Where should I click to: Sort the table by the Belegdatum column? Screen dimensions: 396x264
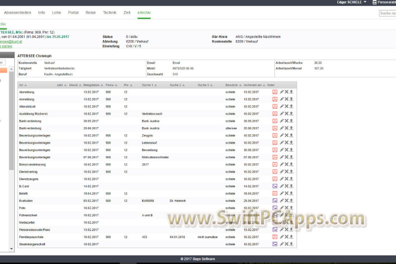(93, 85)
